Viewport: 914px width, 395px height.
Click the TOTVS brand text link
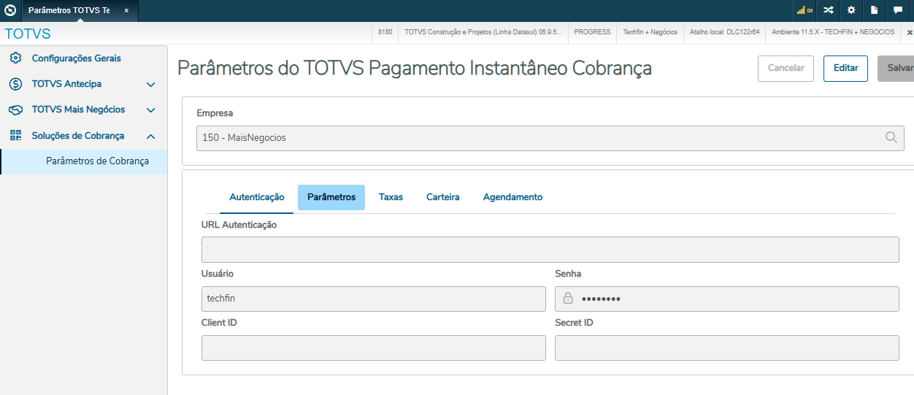pyautogui.click(x=28, y=34)
